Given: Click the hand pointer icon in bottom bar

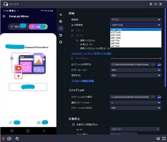Looking at the screenshot, I should point(17,138).
